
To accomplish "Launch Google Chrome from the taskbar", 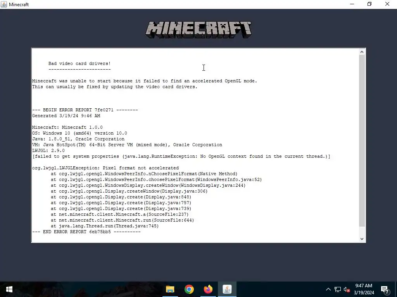I will tap(189, 289).
